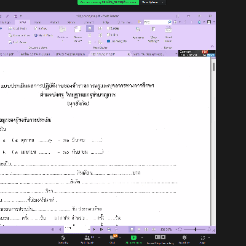Switch to the Help ribbon tab
The width and height of the screenshot is (246, 246).
point(106,22)
